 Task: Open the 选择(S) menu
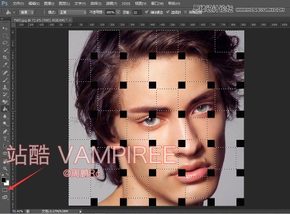(96, 3)
